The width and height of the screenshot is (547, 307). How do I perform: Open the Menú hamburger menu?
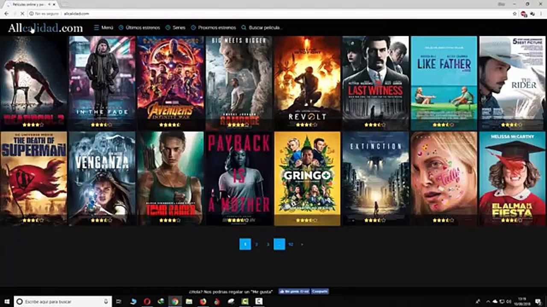[103, 28]
